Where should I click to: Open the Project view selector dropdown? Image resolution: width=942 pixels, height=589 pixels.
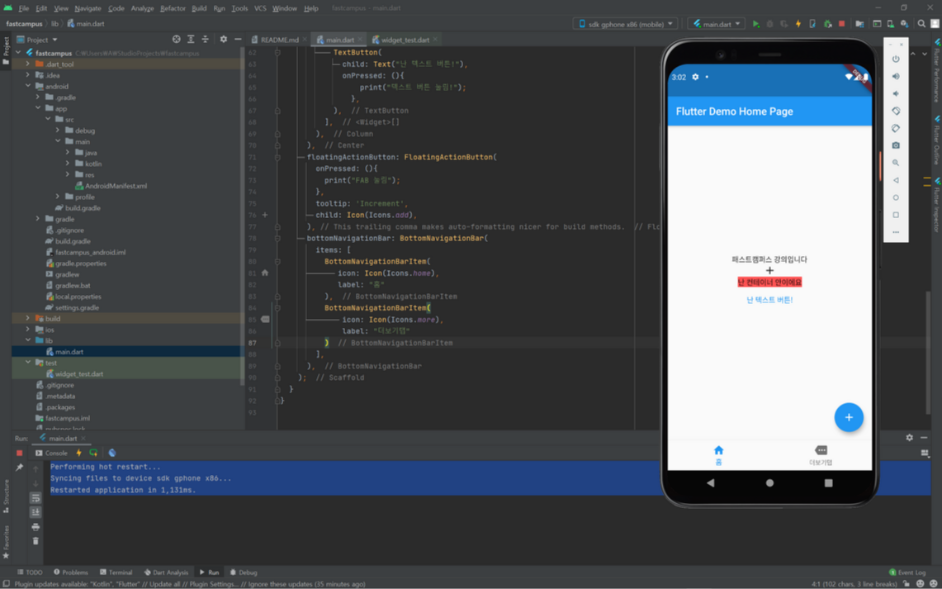click(37, 40)
